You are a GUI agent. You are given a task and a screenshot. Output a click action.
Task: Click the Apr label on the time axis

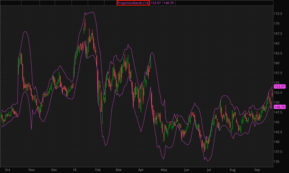141,169
